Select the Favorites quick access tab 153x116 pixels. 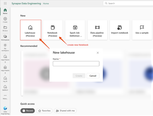point(44,111)
